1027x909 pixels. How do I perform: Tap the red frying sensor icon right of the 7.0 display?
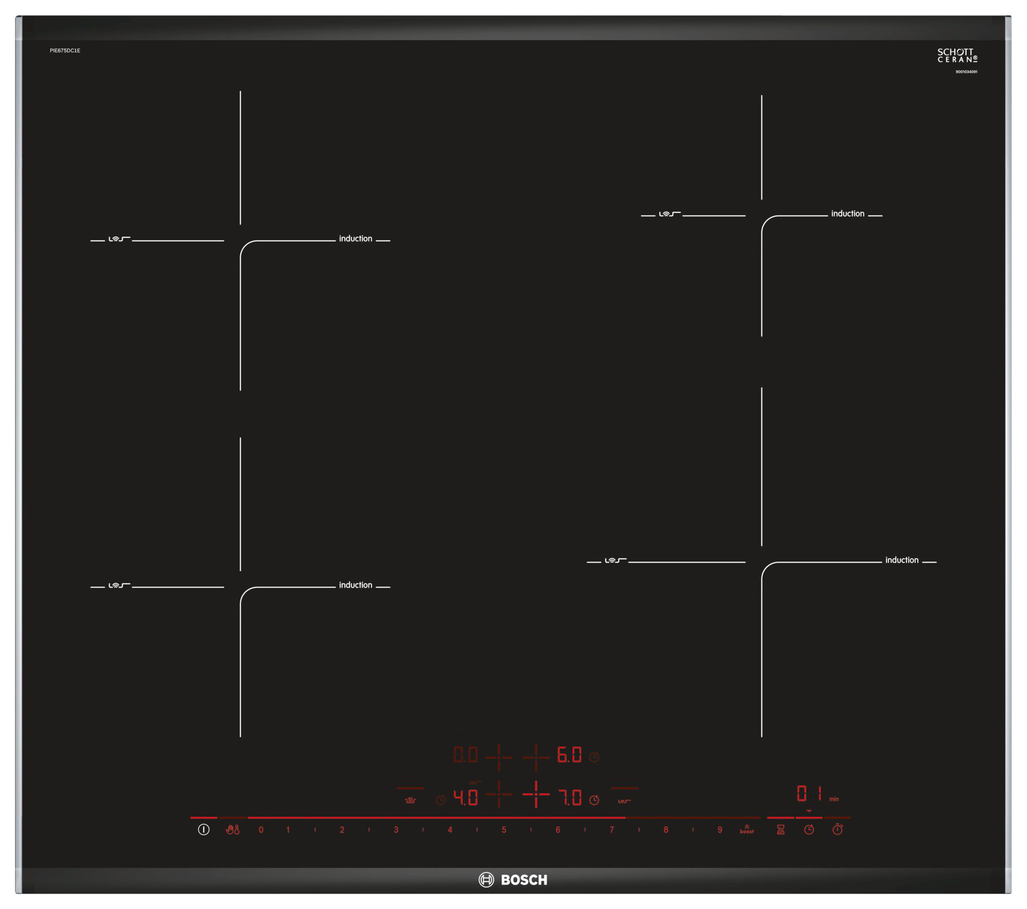625,801
